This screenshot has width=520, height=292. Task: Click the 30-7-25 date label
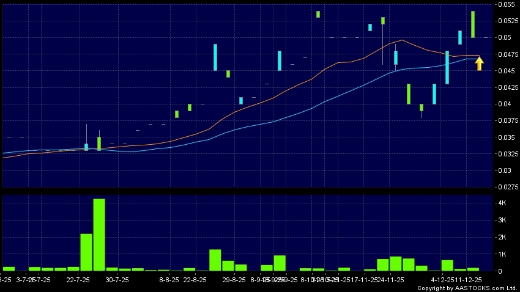pyautogui.click(x=117, y=279)
